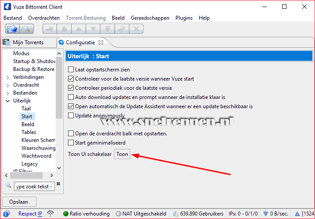Click the tree's scroll up arrow
The width and height of the screenshot is (315, 219).
point(59,53)
